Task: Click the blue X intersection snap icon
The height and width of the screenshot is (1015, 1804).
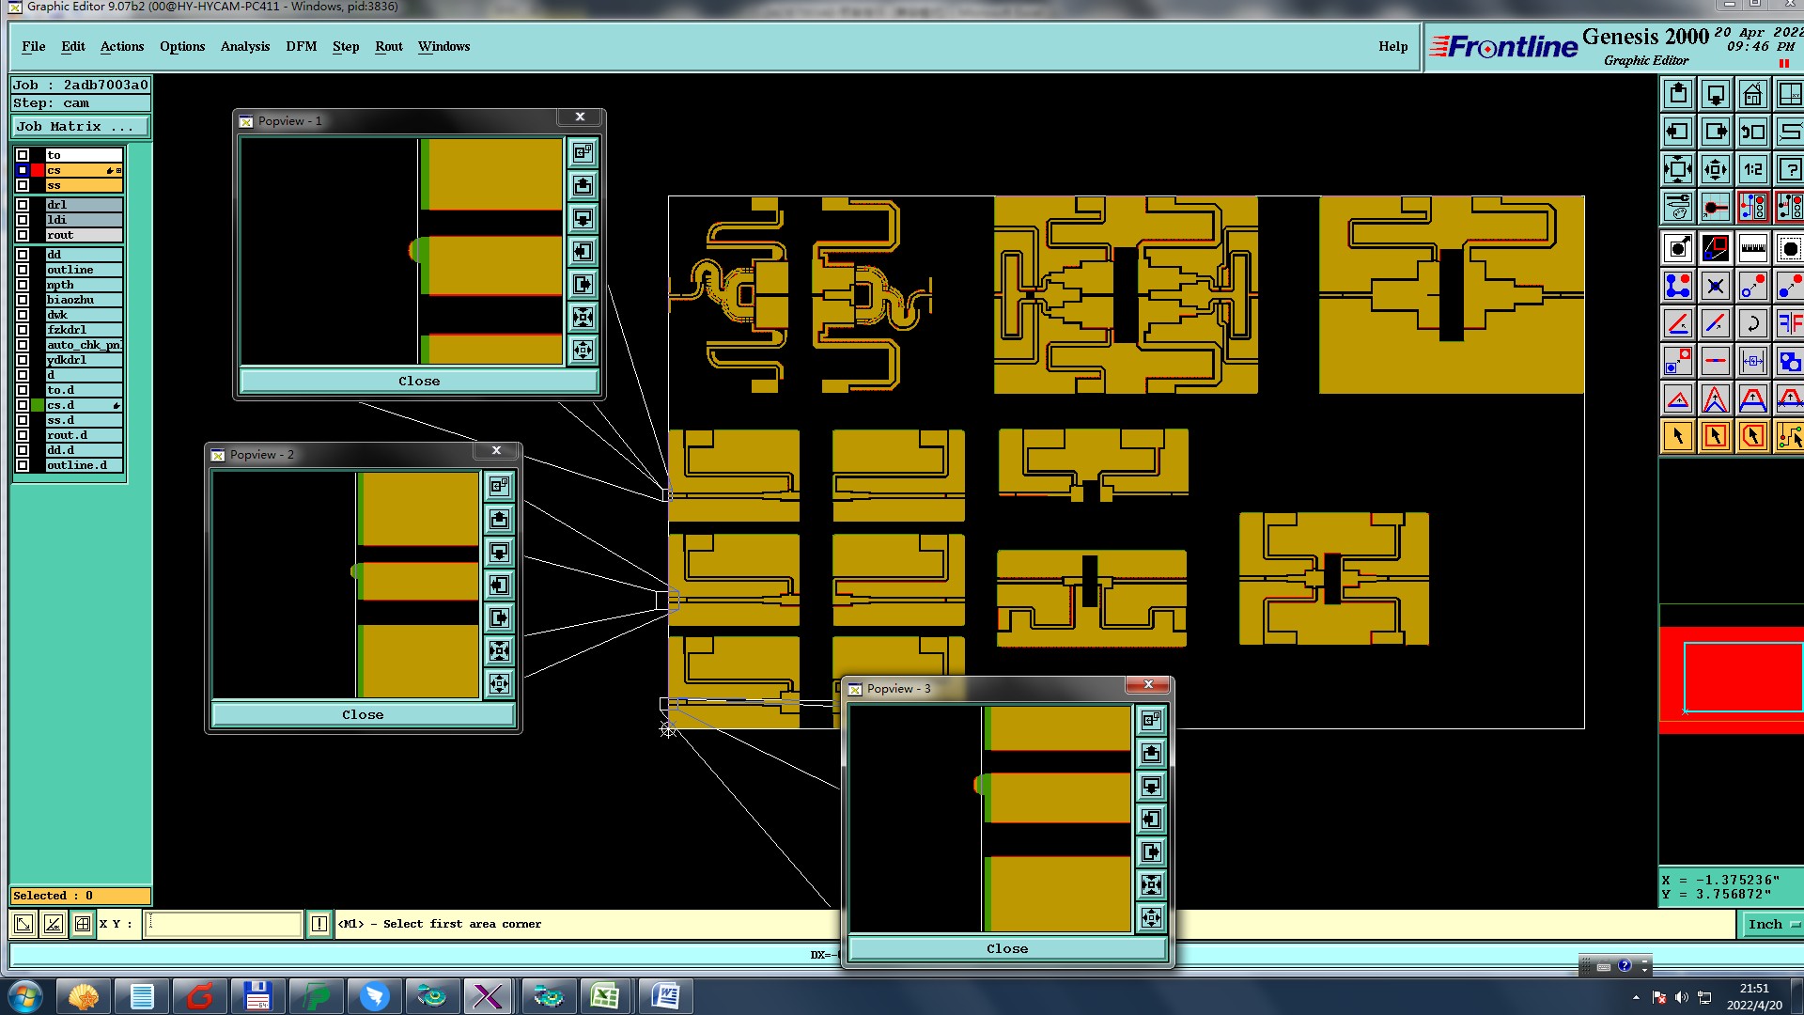Action: click(x=1716, y=286)
